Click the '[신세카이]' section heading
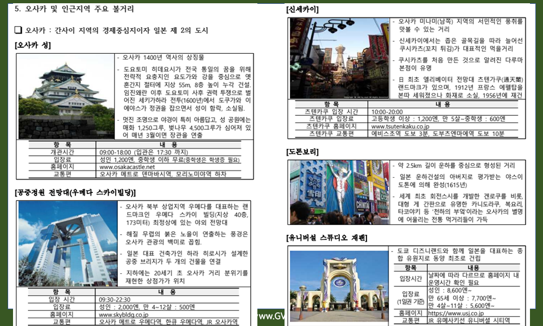Screen dimensions: 543x326 tap(302, 9)
